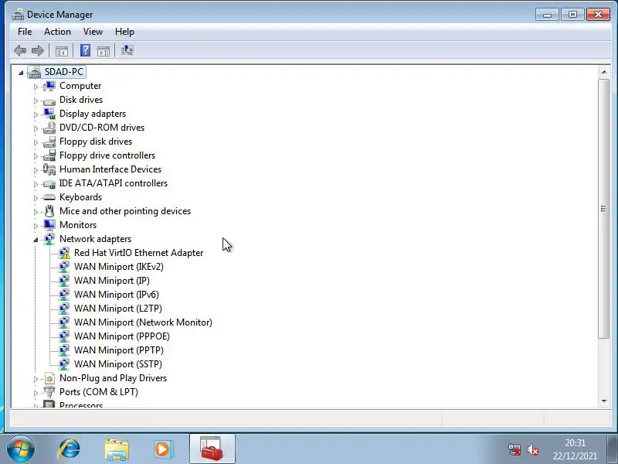Screen dimensions: 618x464
Task: Select WAN Miniport (PPPOE) entry
Action: pyautogui.click(x=122, y=336)
